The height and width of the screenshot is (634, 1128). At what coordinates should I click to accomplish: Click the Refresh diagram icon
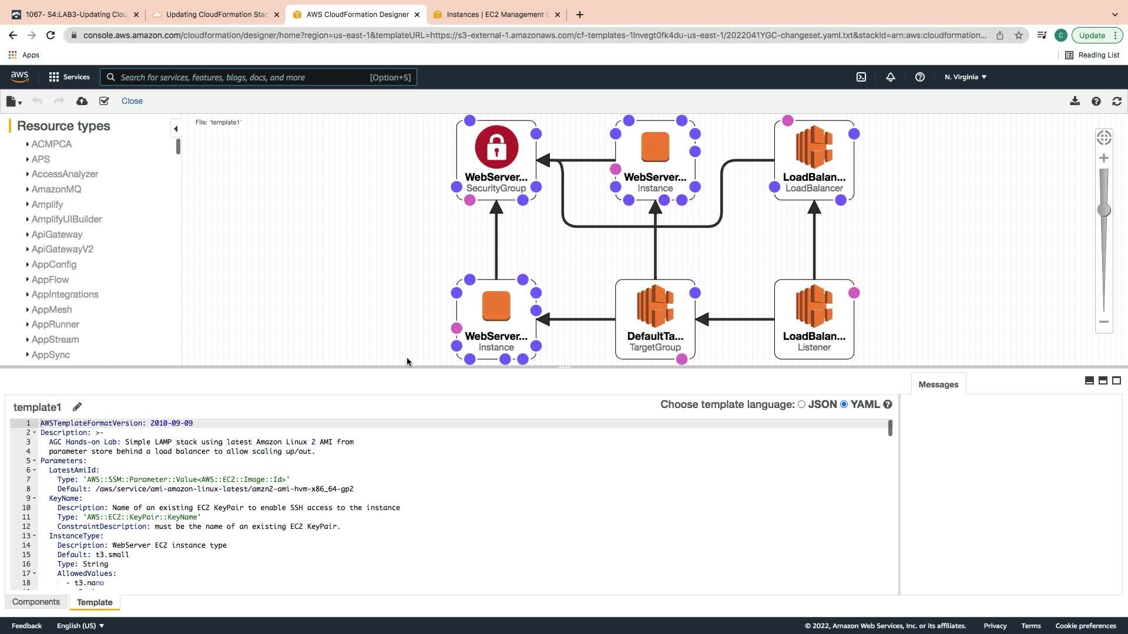(1117, 101)
